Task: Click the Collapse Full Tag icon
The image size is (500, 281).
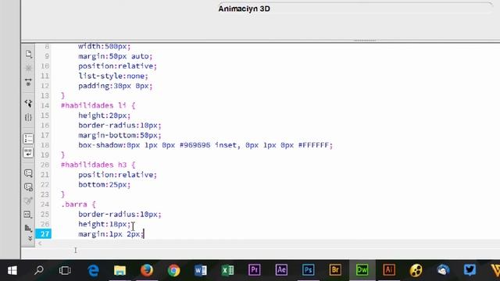Action: (x=28, y=82)
